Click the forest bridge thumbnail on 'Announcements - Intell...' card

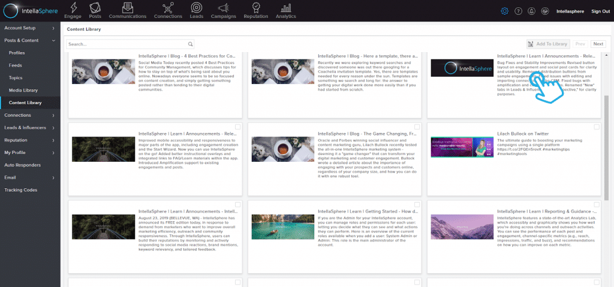(103, 226)
